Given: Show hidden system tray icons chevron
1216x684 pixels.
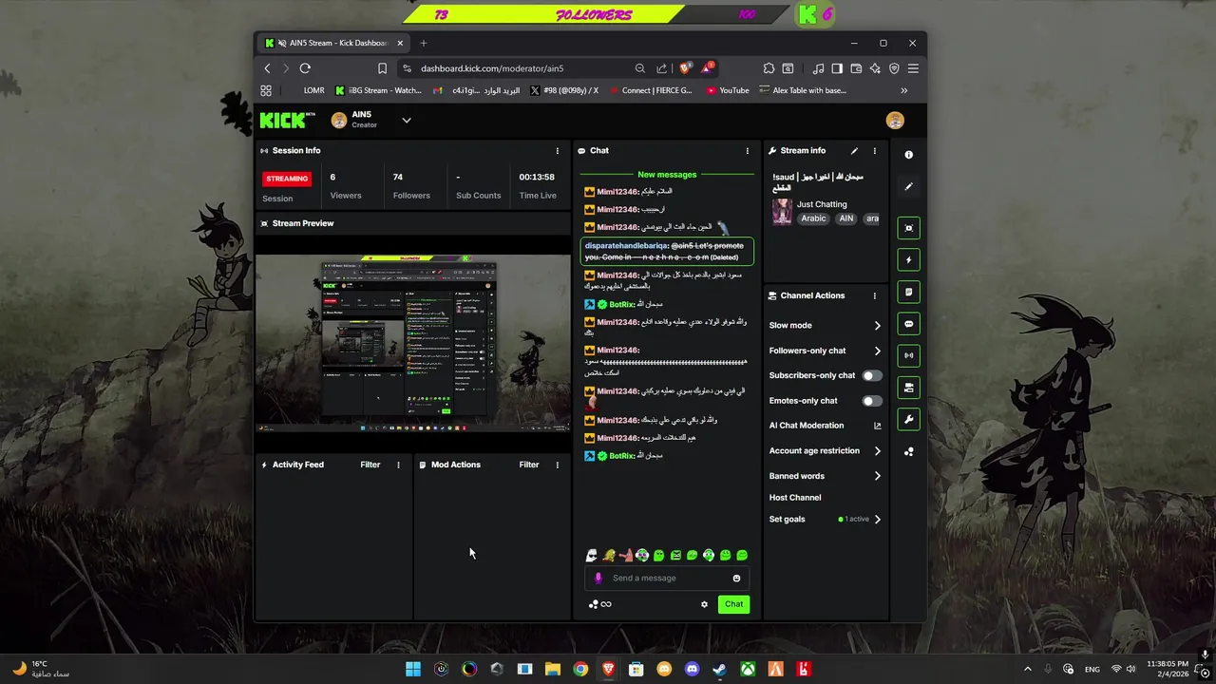Looking at the screenshot, I should coord(1027,669).
